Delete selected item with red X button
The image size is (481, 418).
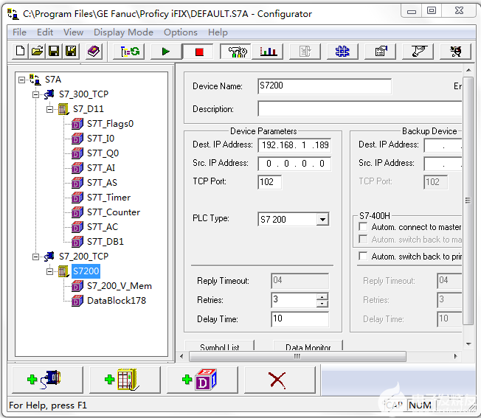coord(280,380)
